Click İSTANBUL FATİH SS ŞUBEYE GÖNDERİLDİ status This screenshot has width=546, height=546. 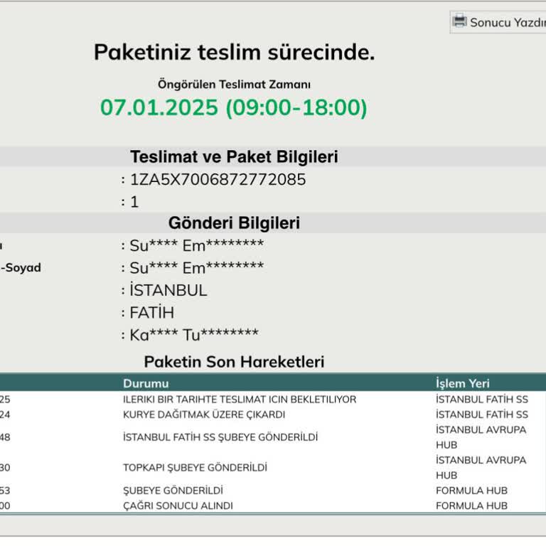220,437
